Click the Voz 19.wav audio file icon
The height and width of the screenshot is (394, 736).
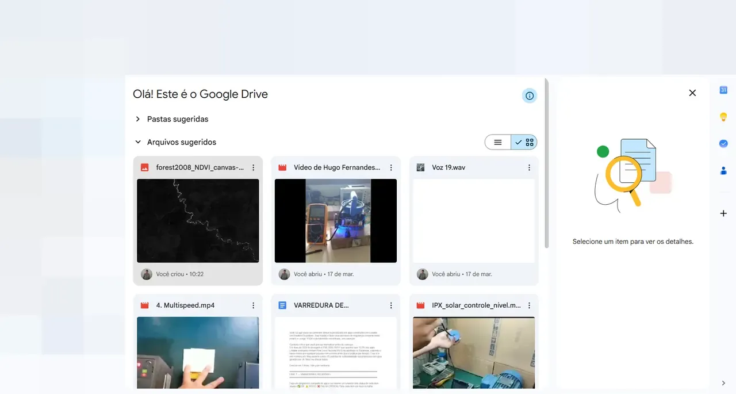point(420,167)
